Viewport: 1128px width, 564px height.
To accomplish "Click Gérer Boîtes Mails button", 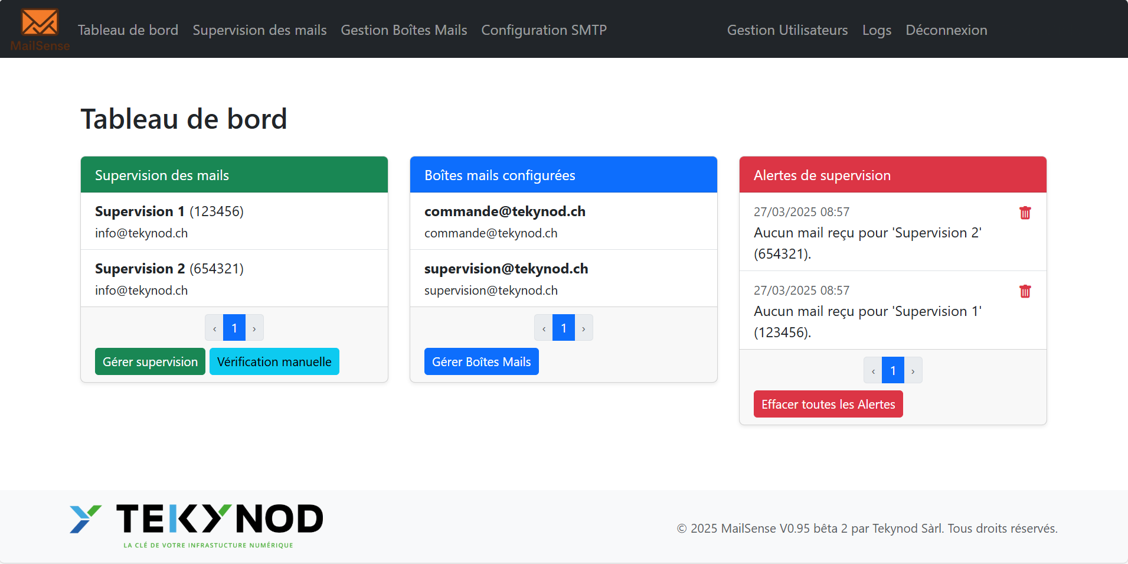I will coord(482,361).
